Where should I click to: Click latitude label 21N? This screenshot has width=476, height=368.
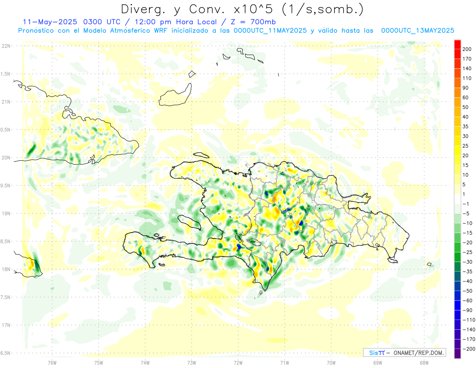click(x=6, y=102)
